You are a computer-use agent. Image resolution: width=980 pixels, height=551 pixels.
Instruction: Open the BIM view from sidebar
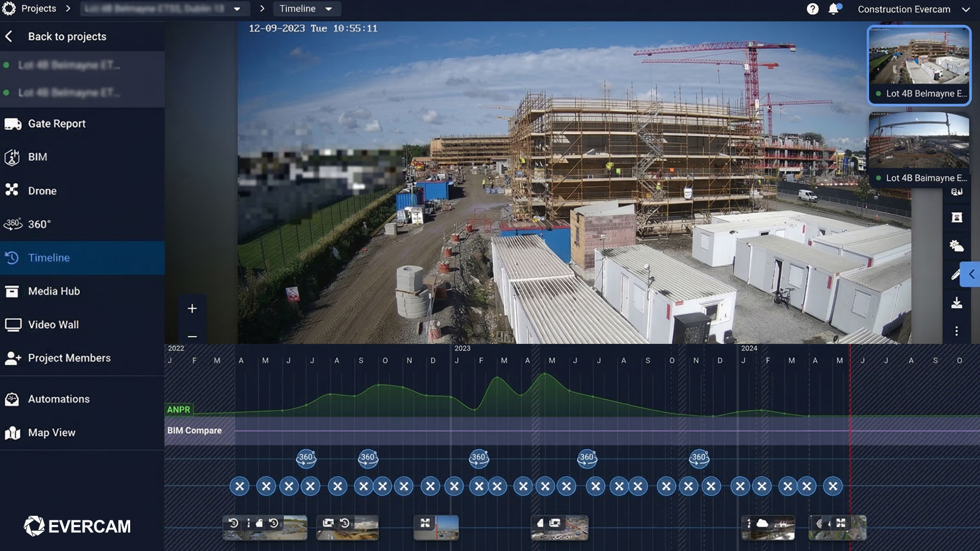click(37, 157)
